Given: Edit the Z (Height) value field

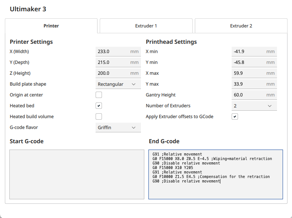Looking at the screenshot, I should pos(112,73).
